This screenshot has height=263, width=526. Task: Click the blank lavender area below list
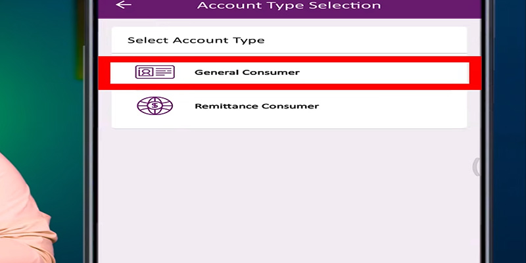click(x=289, y=197)
